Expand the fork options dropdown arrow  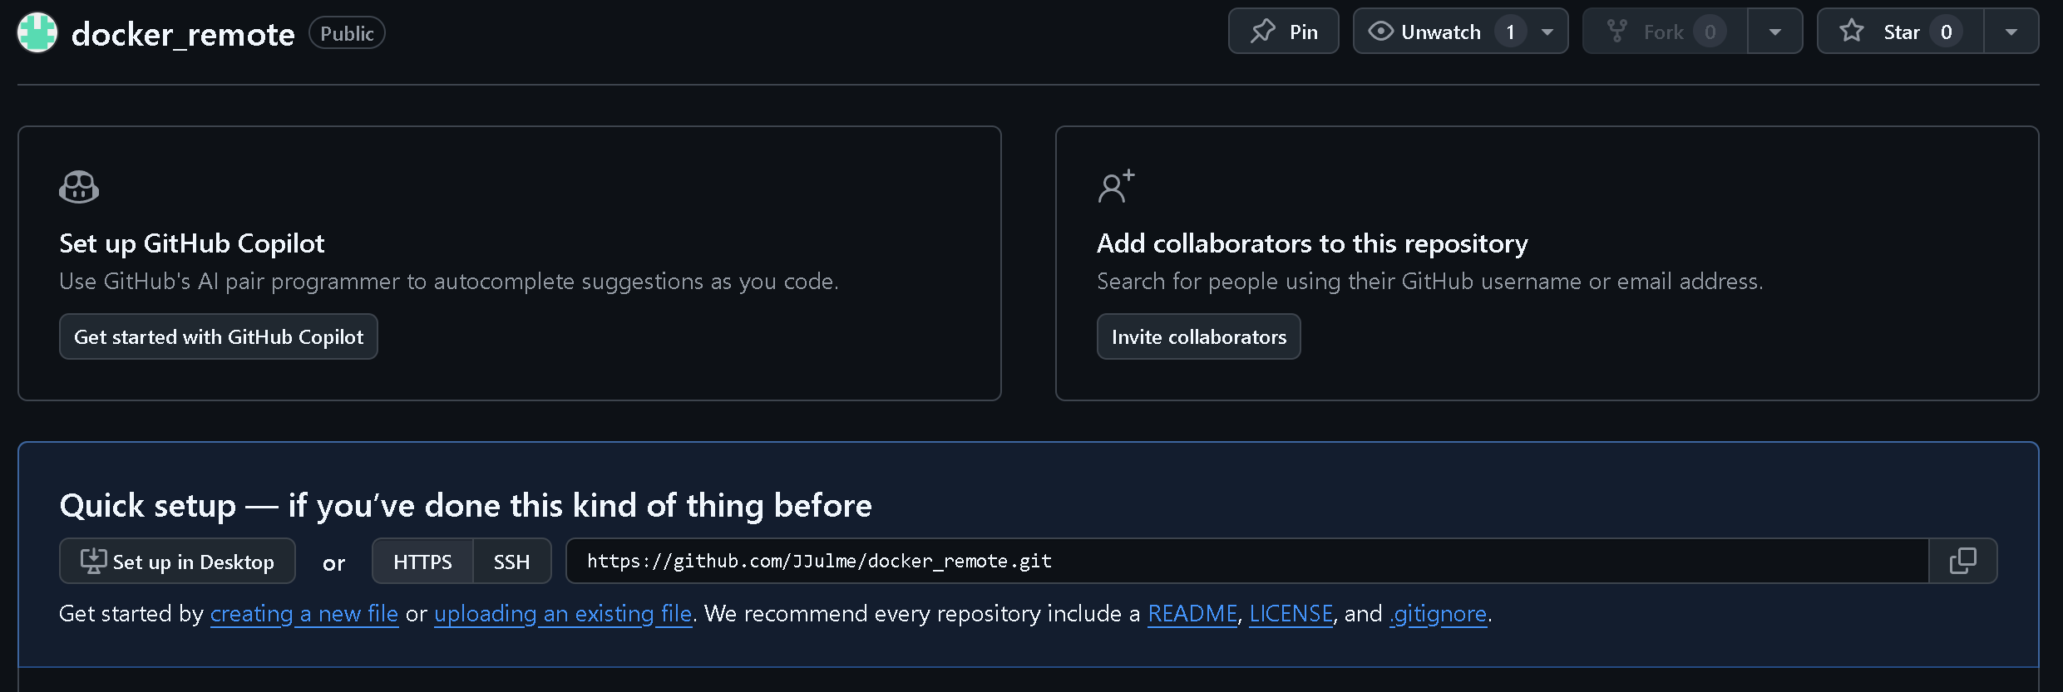[1775, 32]
